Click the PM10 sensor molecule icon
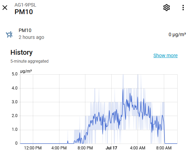The height and width of the screenshot is (157, 188). point(9,34)
